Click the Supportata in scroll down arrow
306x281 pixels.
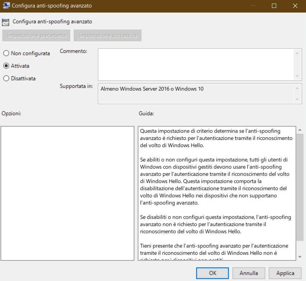pyautogui.click(x=297, y=99)
